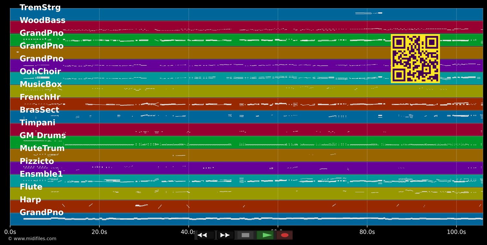Image resolution: width=487 pixels, height=245 pixels.
Task: Jump to the 80.0s timeline mark
Action: (x=367, y=232)
